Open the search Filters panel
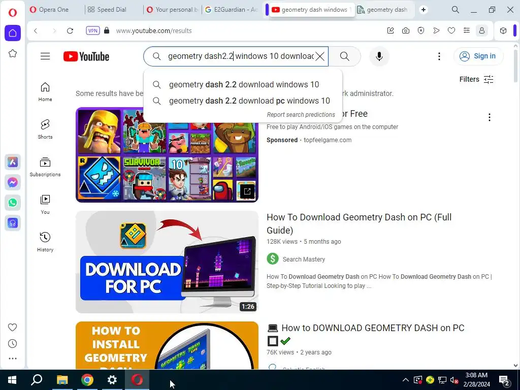The image size is (520, 390). (x=476, y=79)
